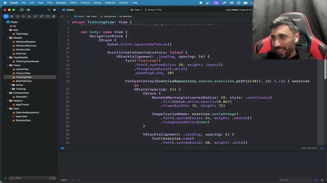
Task: Open the File menu
Action: pos(24,3)
